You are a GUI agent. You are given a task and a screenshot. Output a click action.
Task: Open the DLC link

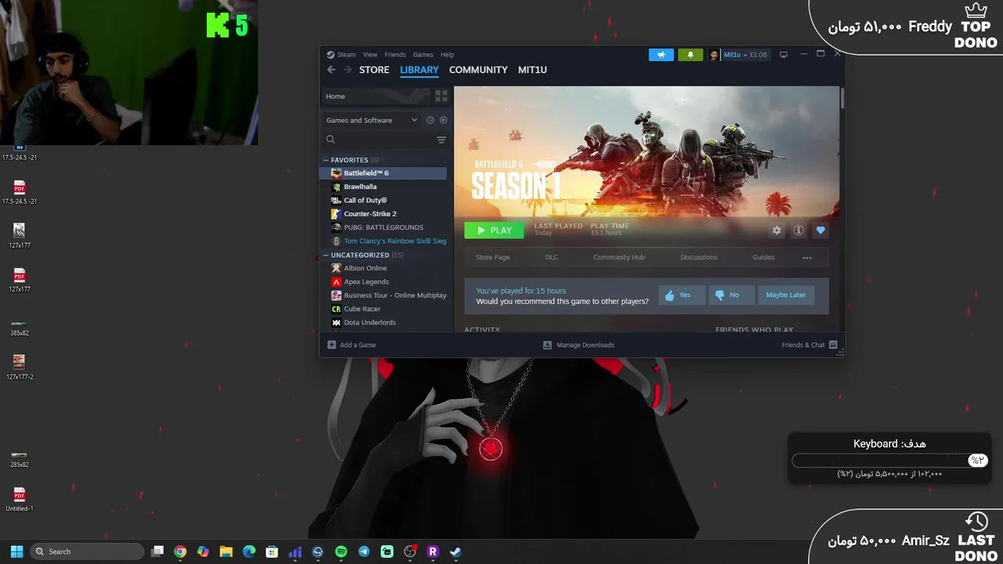point(552,258)
